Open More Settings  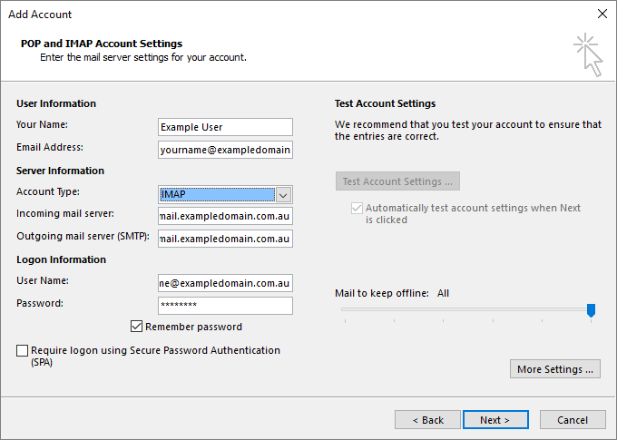[x=555, y=369]
